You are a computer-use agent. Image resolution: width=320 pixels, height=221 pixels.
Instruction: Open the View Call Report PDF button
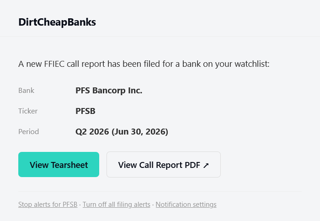point(164,164)
